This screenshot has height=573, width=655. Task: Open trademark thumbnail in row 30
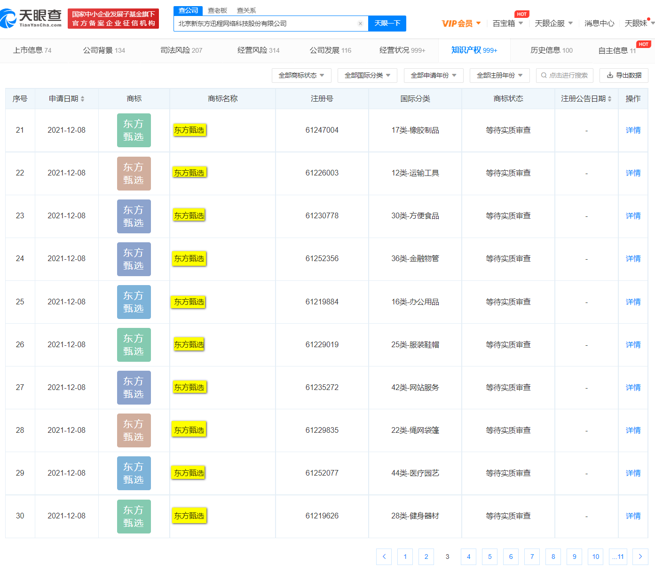tap(134, 517)
